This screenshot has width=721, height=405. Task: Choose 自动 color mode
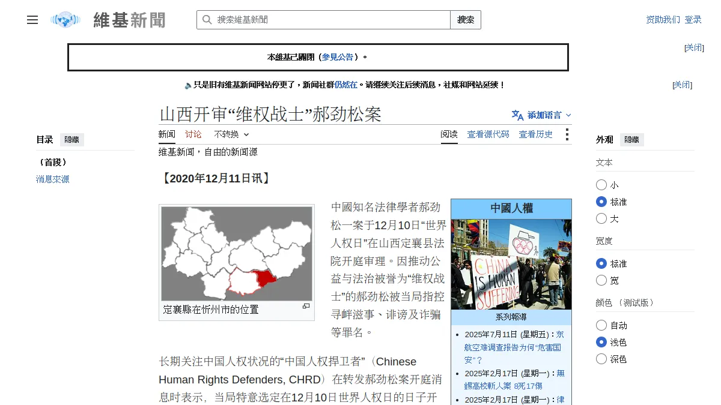[x=601, y=325]
